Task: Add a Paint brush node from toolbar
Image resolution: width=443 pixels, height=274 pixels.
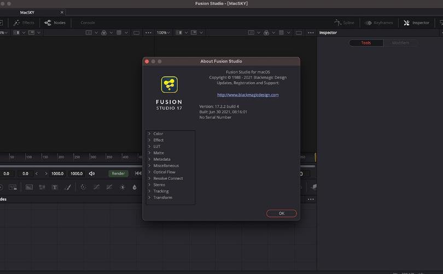Action: [x=68, y=187]
